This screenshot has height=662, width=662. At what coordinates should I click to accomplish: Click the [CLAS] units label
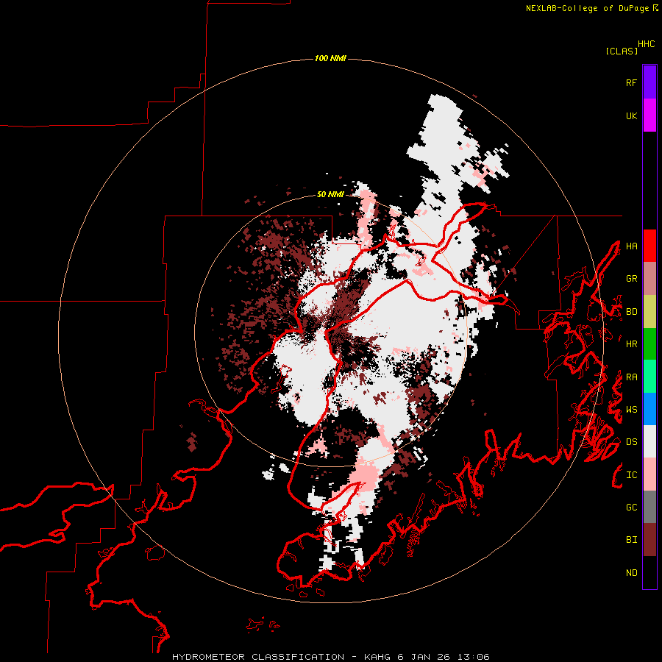(x=622, y=51)
